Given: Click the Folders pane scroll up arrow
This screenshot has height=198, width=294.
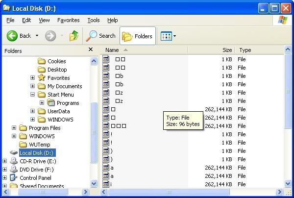Looking at the screenshot, I should pyautogui.click(x=94, y=61).
